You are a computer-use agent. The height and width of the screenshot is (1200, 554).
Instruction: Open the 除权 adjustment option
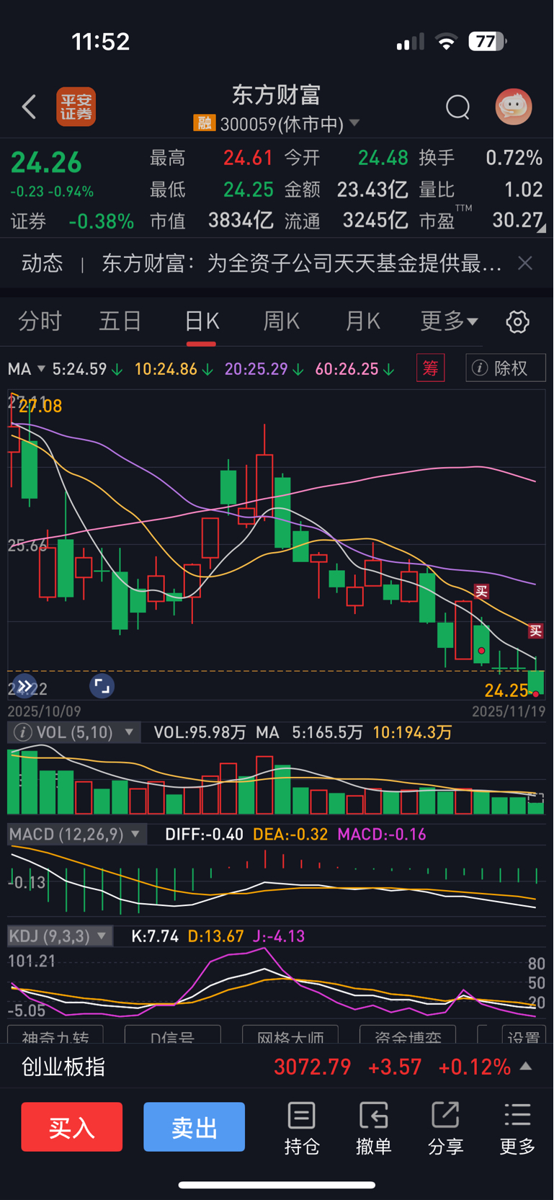506,368
